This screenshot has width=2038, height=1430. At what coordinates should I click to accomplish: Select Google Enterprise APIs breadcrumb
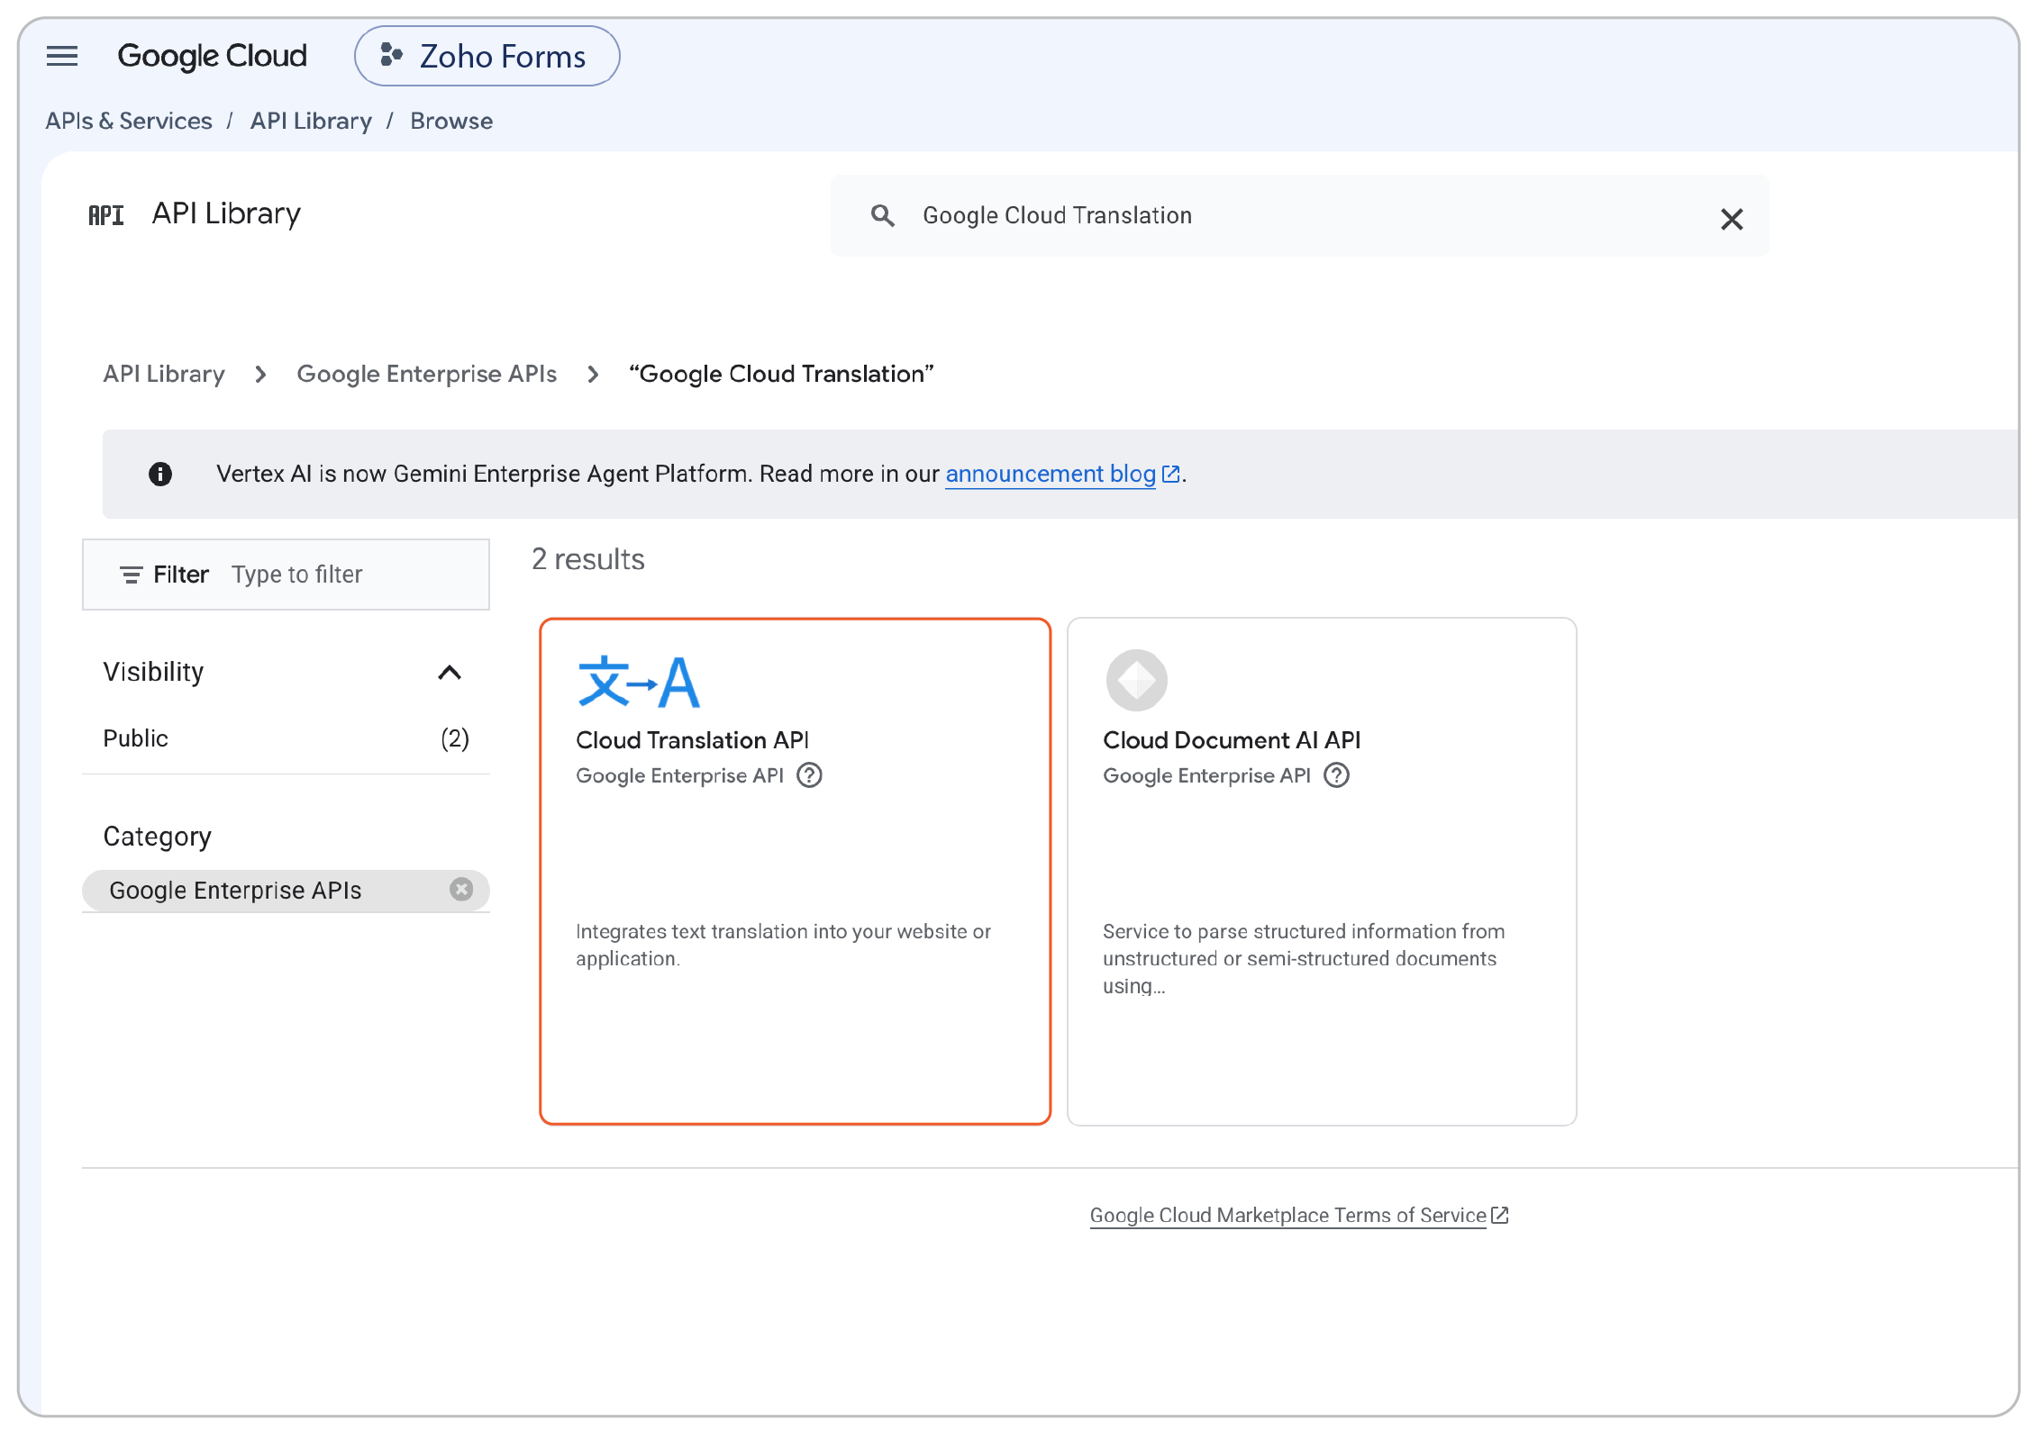[x=427, y=374]
